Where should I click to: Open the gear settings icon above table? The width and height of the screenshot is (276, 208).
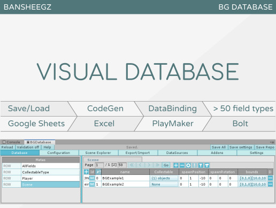coord(188,165)
